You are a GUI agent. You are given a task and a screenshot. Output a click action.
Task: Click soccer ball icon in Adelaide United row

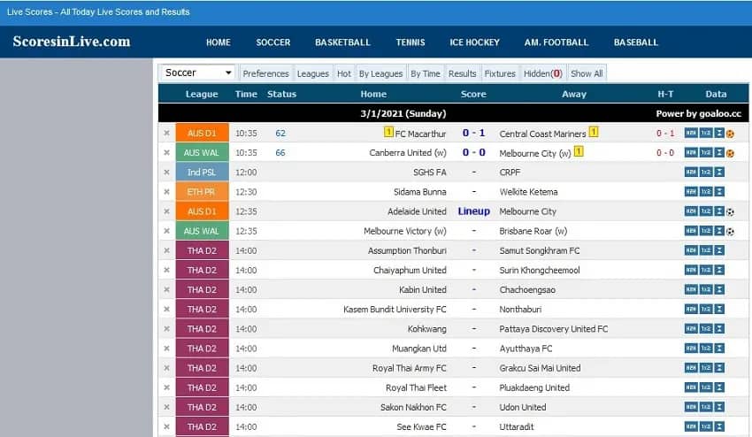coord(730,212)
